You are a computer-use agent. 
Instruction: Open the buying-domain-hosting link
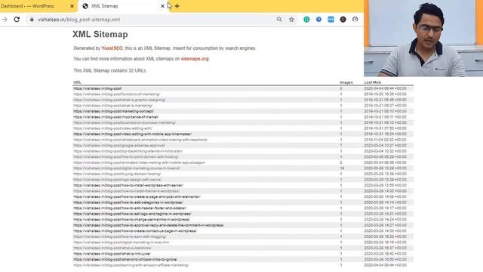117,174
